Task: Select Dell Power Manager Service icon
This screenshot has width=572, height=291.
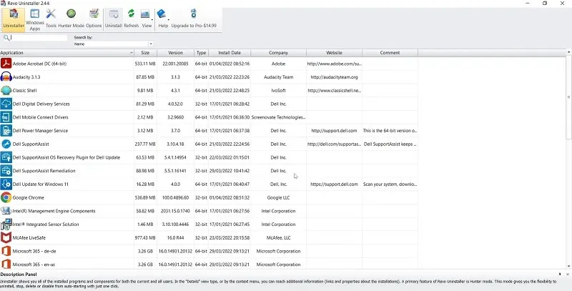Action: tap(6, 131)
